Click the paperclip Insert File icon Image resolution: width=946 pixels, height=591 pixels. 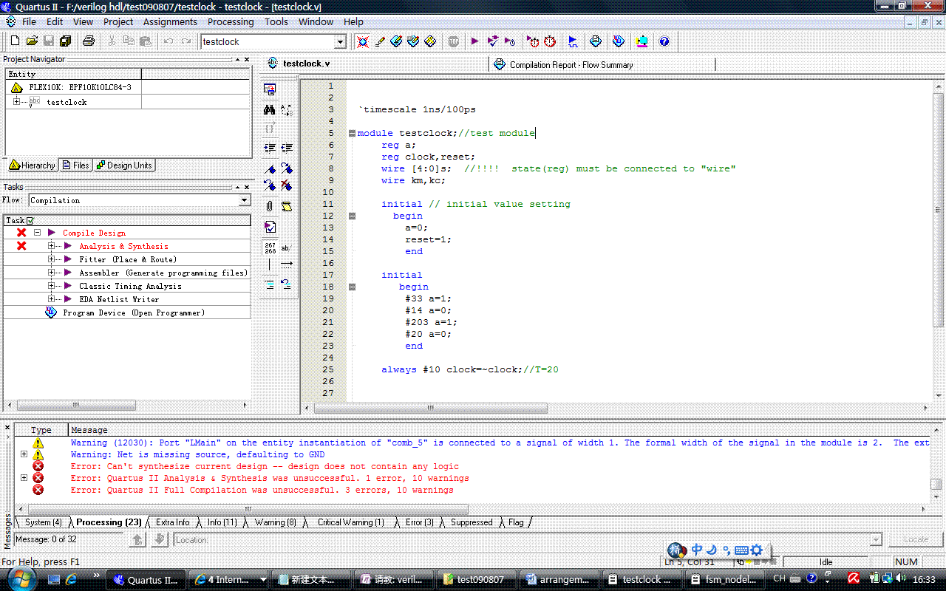(270, 206)
